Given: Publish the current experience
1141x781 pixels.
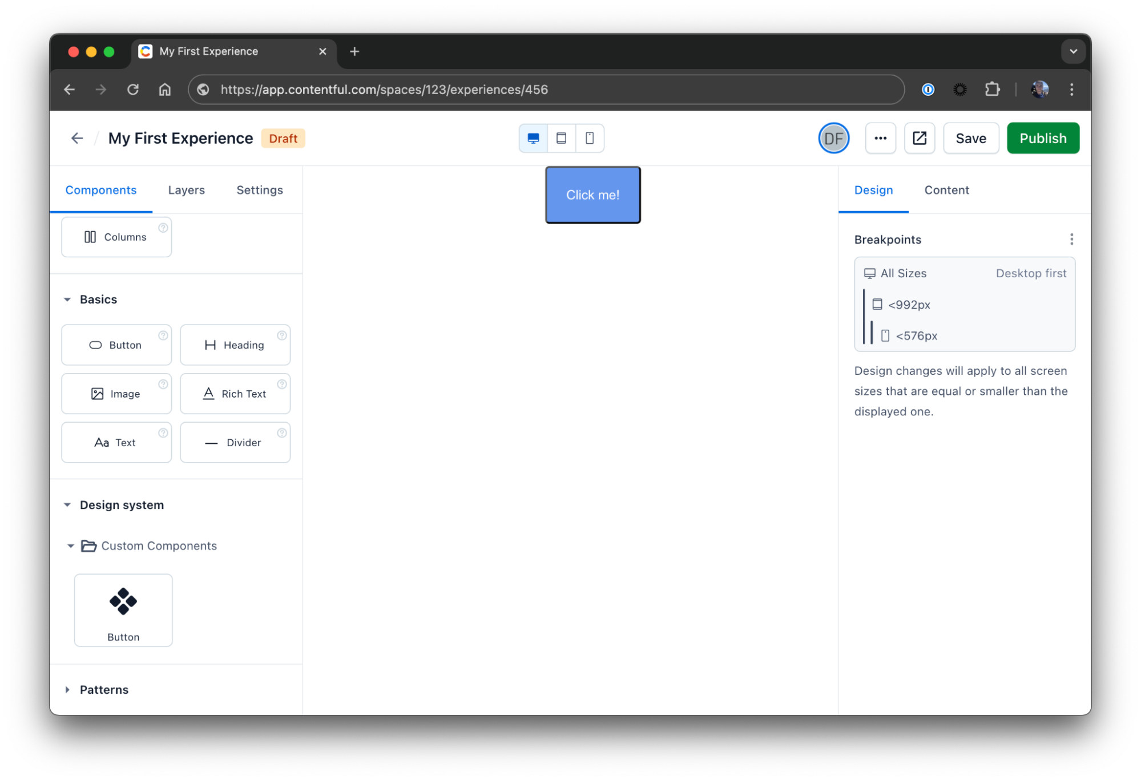Looking at the screenshot, I should coord(1042,138).
